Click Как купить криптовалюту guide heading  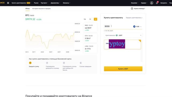(50, 59)
